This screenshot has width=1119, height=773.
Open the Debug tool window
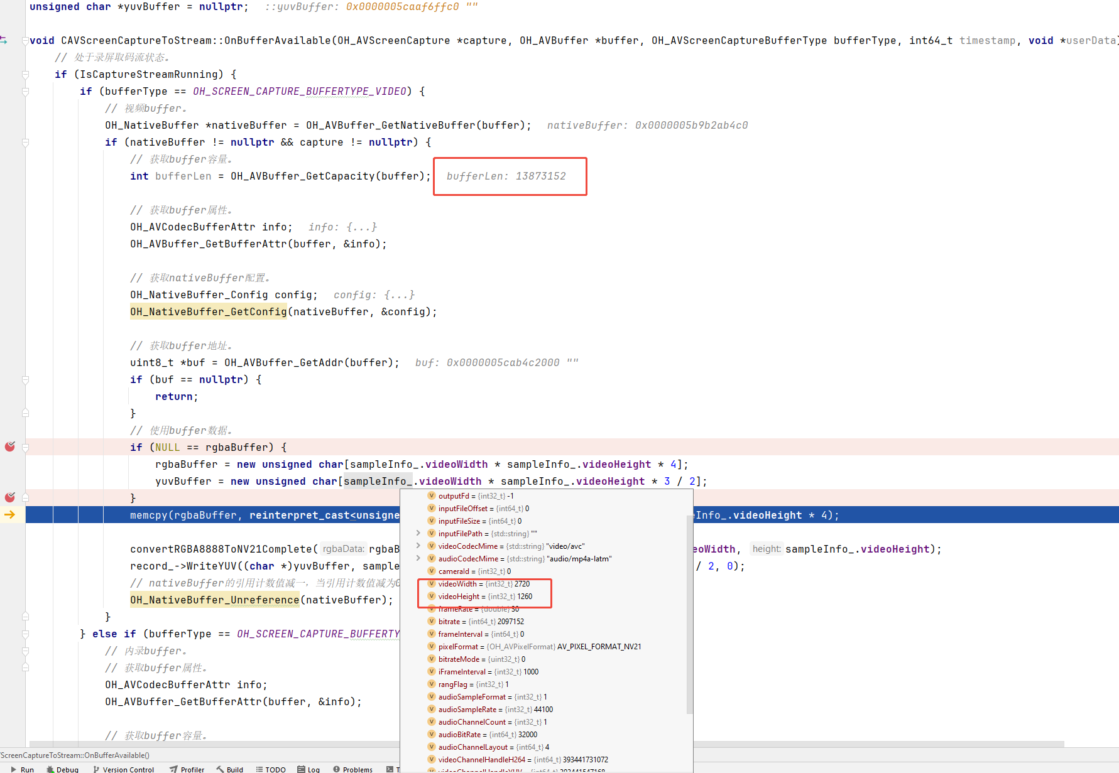63,769
